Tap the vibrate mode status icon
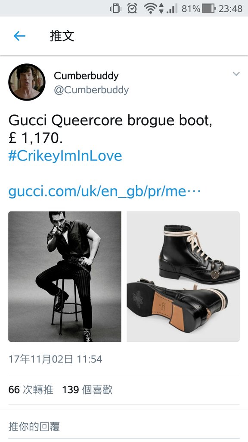248x442 pixels. pos(115,9)
